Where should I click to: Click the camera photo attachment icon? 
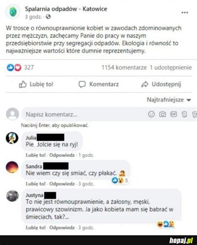click(163, 114)
